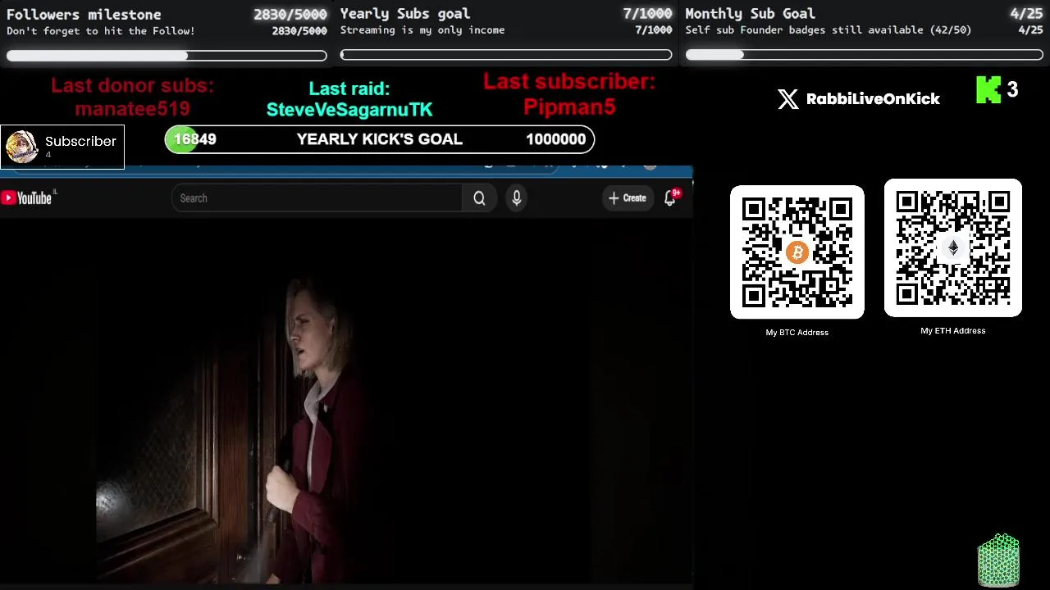This screenshot has width=1050, height=590.
Task: Click the Followers milestone title
Action: [x=84, y=14]
